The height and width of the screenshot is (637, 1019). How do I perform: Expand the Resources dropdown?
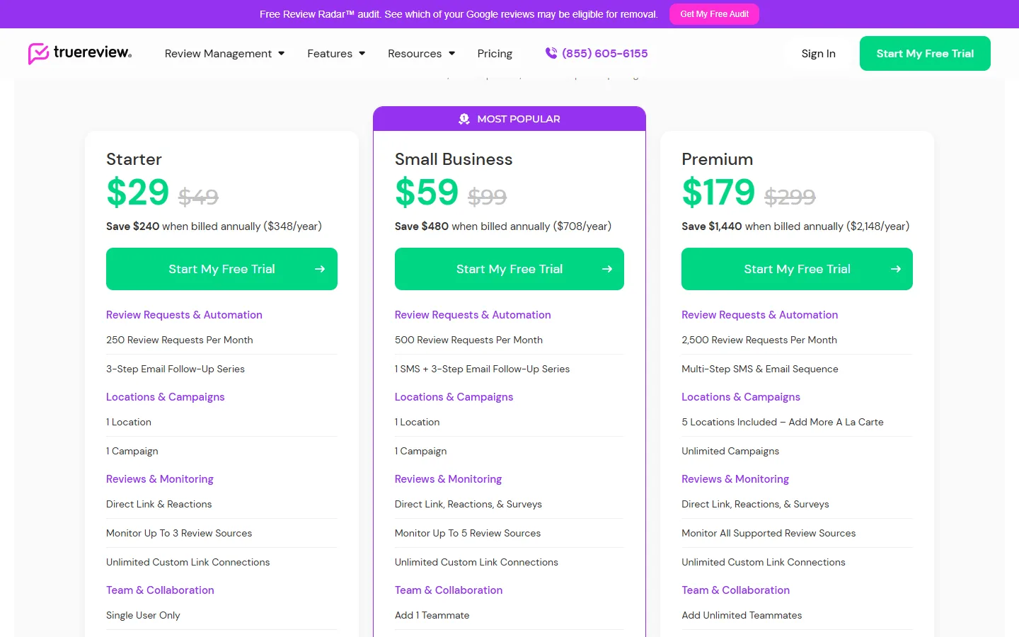tap(421, 54)
